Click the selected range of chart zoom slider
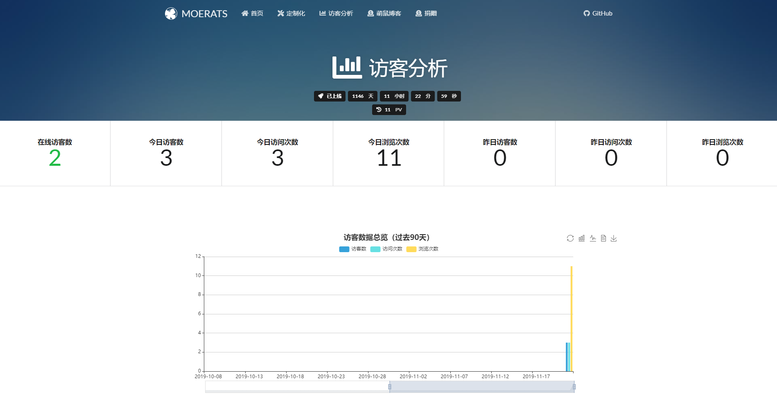This screenshot has width=777, height=395. (x=482, y=387)
